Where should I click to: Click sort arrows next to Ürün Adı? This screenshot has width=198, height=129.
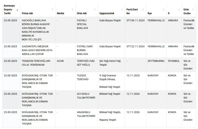point(95,10)
